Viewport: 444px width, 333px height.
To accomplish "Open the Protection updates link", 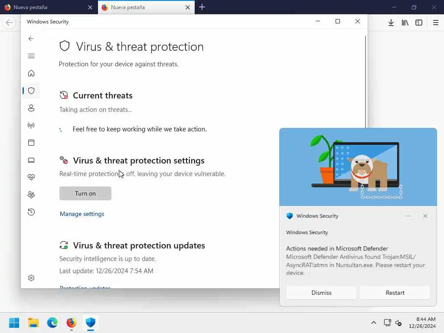I will point(85,287).
